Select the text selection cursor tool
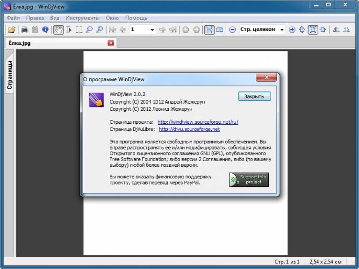 69,29
